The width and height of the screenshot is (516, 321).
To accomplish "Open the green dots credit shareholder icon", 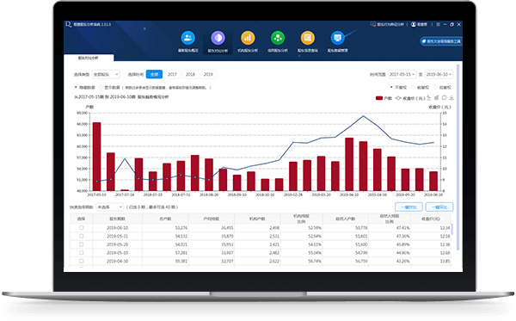I will 278,38.
